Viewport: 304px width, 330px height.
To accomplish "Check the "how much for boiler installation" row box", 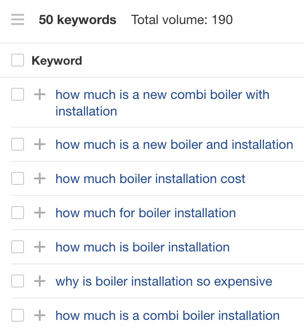I will pyautogui.click(x=18, y=213).
